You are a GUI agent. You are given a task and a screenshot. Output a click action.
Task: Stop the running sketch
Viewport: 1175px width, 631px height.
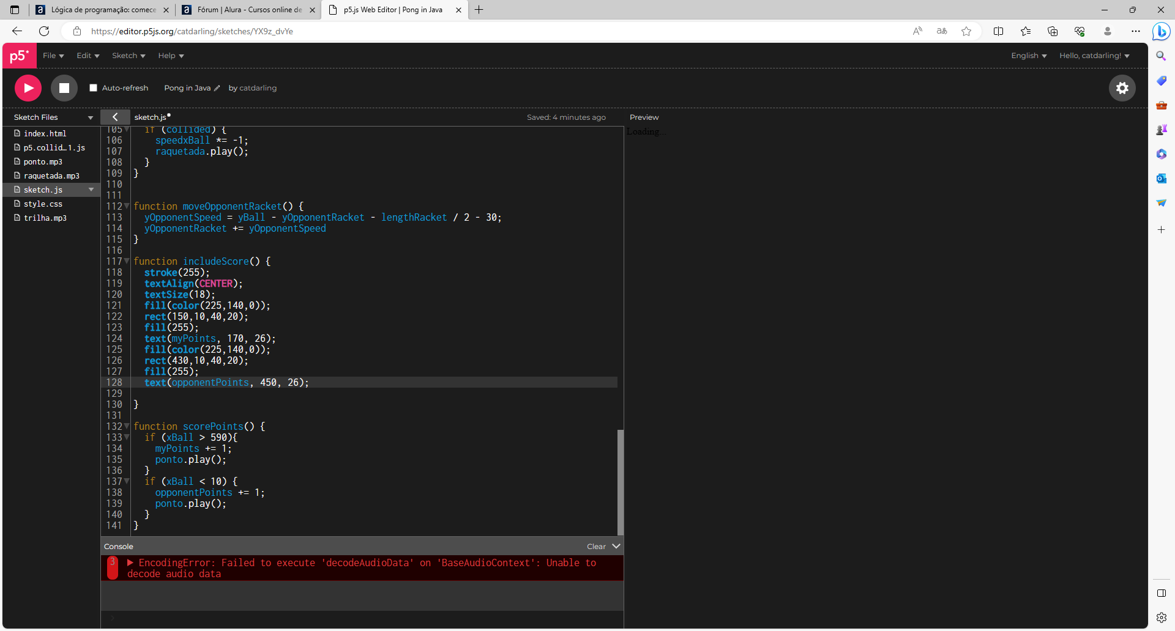[x=64, y=88]
